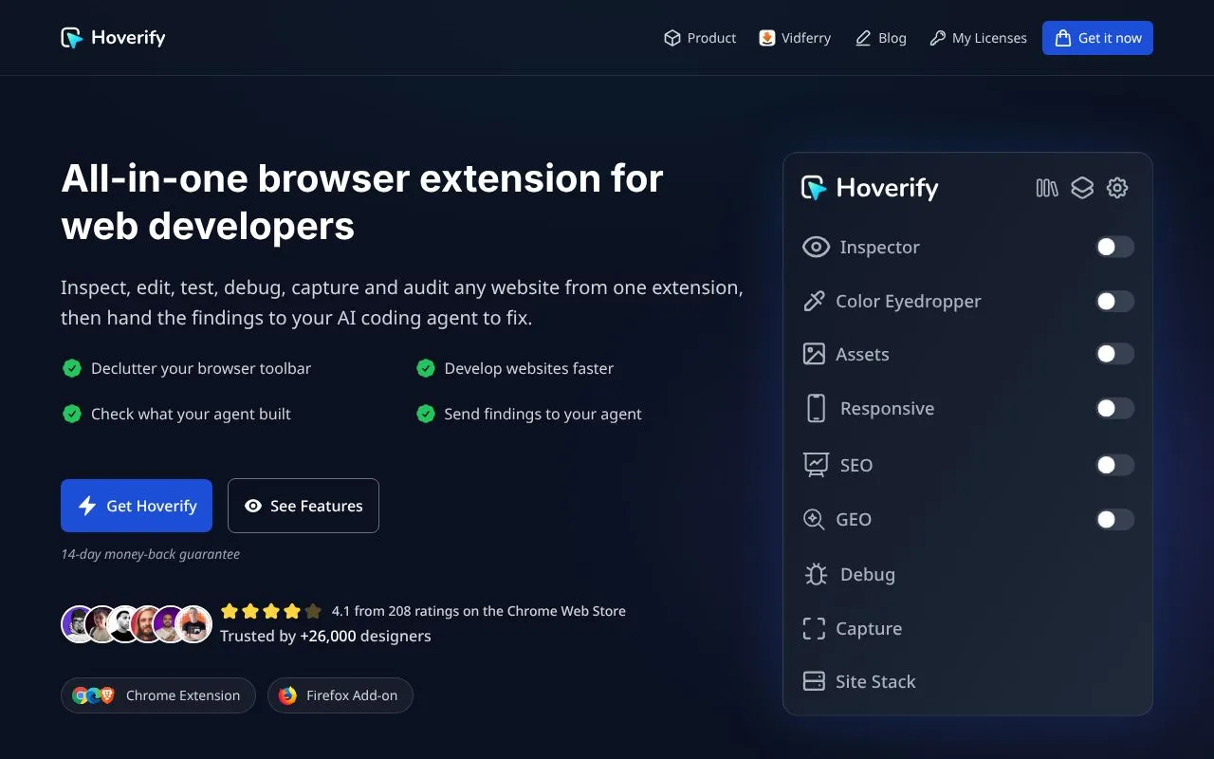Click the Send findings to your agent text
This screenshot has width=1214, height=759.
tap(543, 414)
